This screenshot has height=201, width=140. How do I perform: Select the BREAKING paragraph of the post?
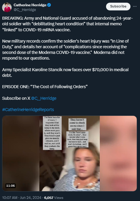coord(67,24)
